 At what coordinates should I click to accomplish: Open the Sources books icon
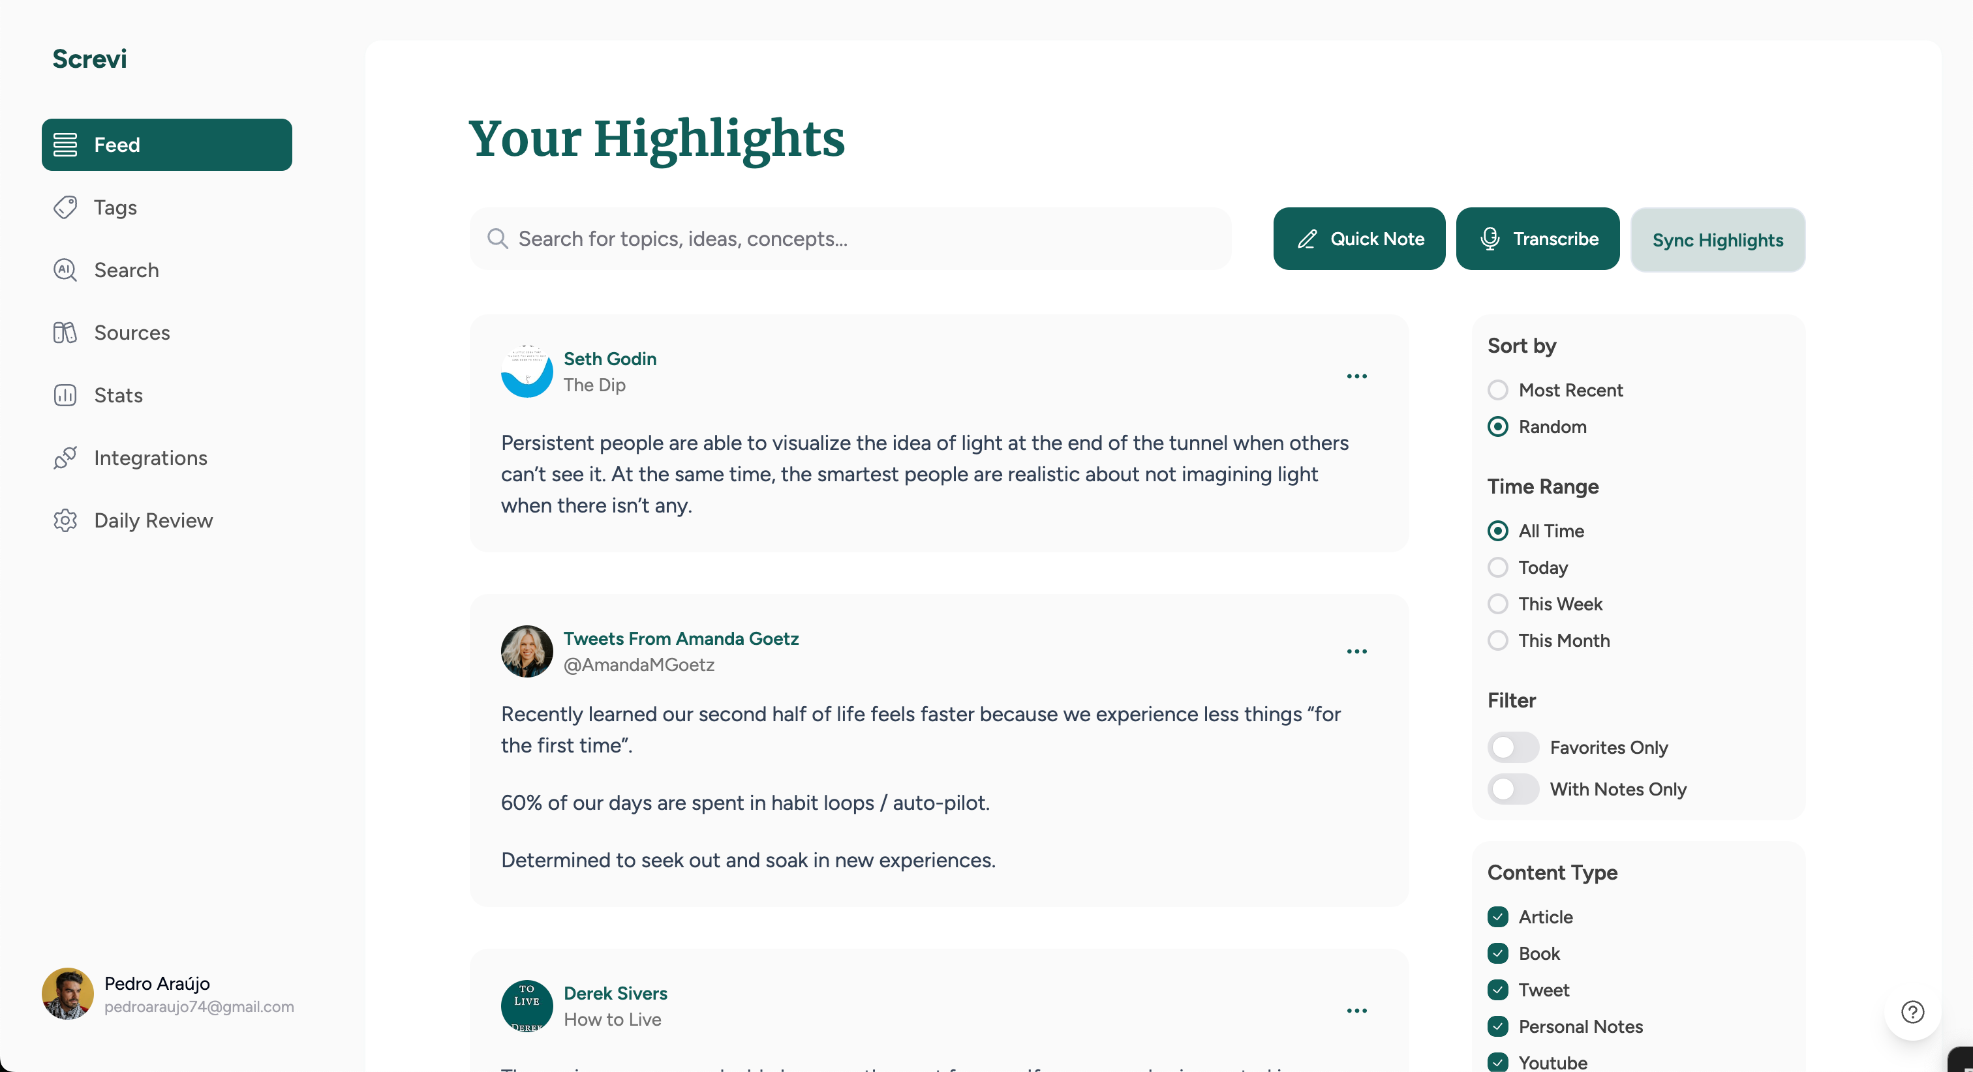[65, 333]
